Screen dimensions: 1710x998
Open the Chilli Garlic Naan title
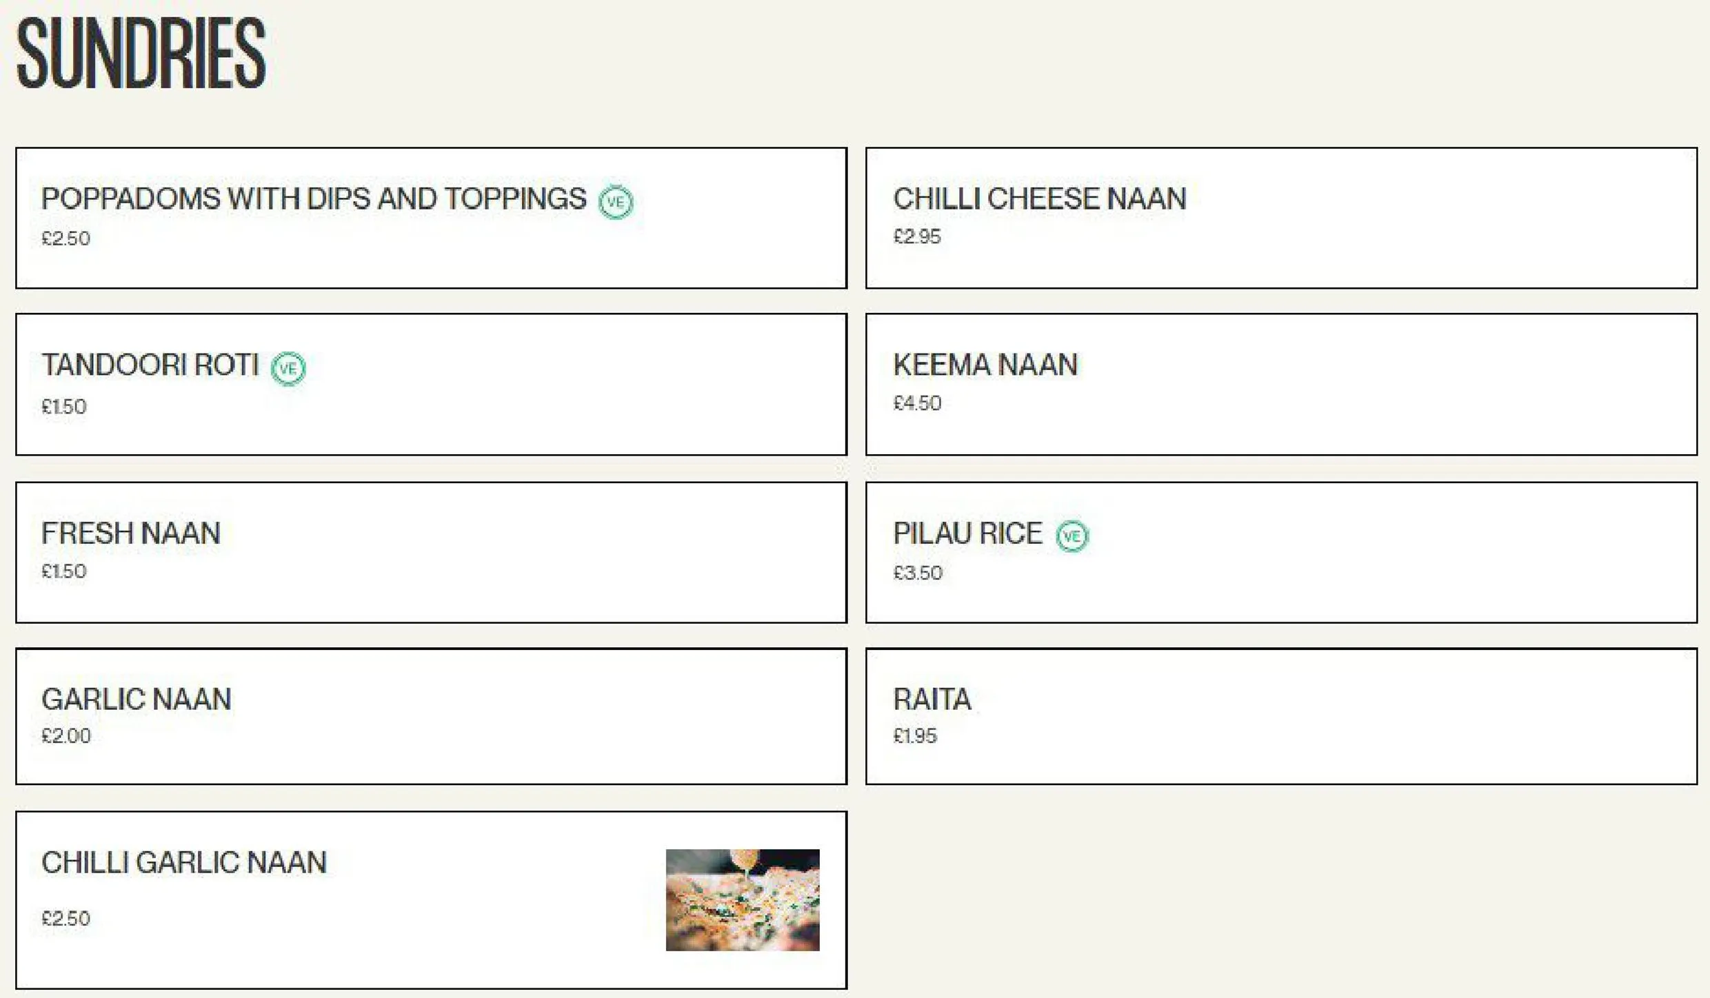point(184,863)
